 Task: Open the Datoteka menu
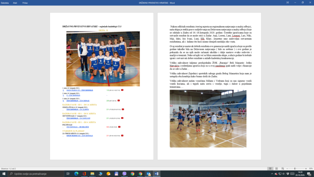tap(5, 2)
